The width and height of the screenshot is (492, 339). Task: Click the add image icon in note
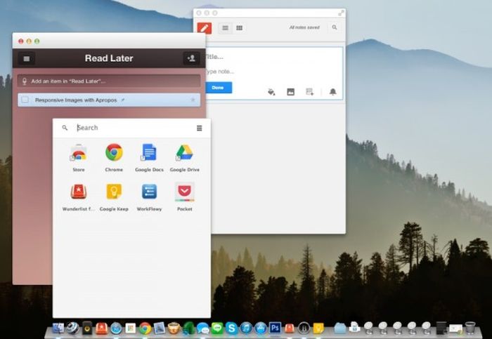290,92
